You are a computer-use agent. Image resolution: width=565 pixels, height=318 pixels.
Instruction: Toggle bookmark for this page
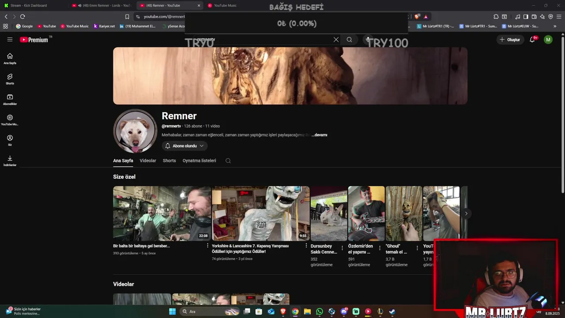127,17
